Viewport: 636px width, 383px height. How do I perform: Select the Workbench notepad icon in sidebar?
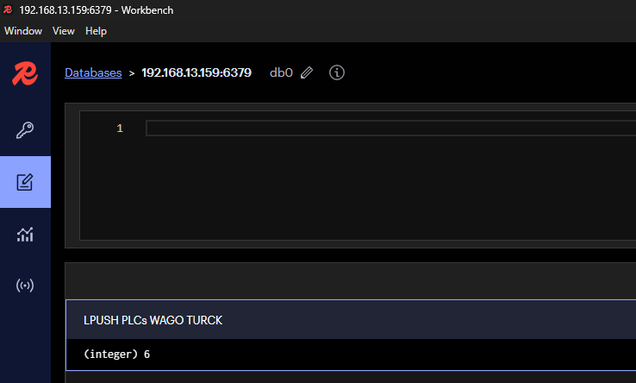[x=25, y=182]
